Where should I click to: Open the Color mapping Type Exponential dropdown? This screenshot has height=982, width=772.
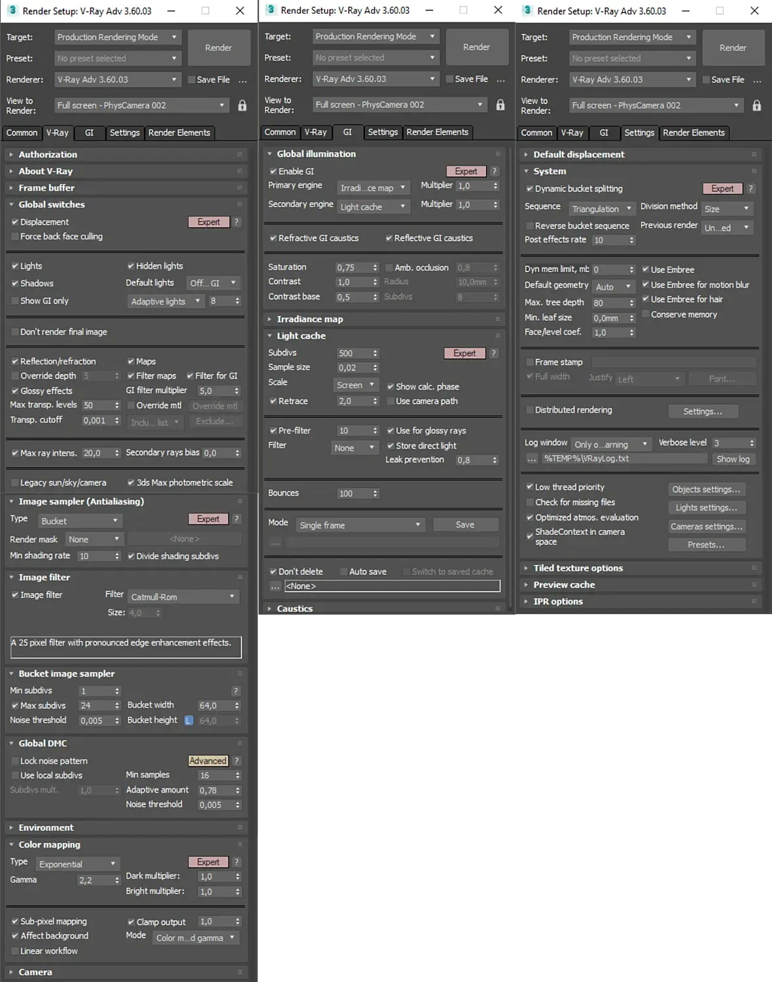[78, 864]
